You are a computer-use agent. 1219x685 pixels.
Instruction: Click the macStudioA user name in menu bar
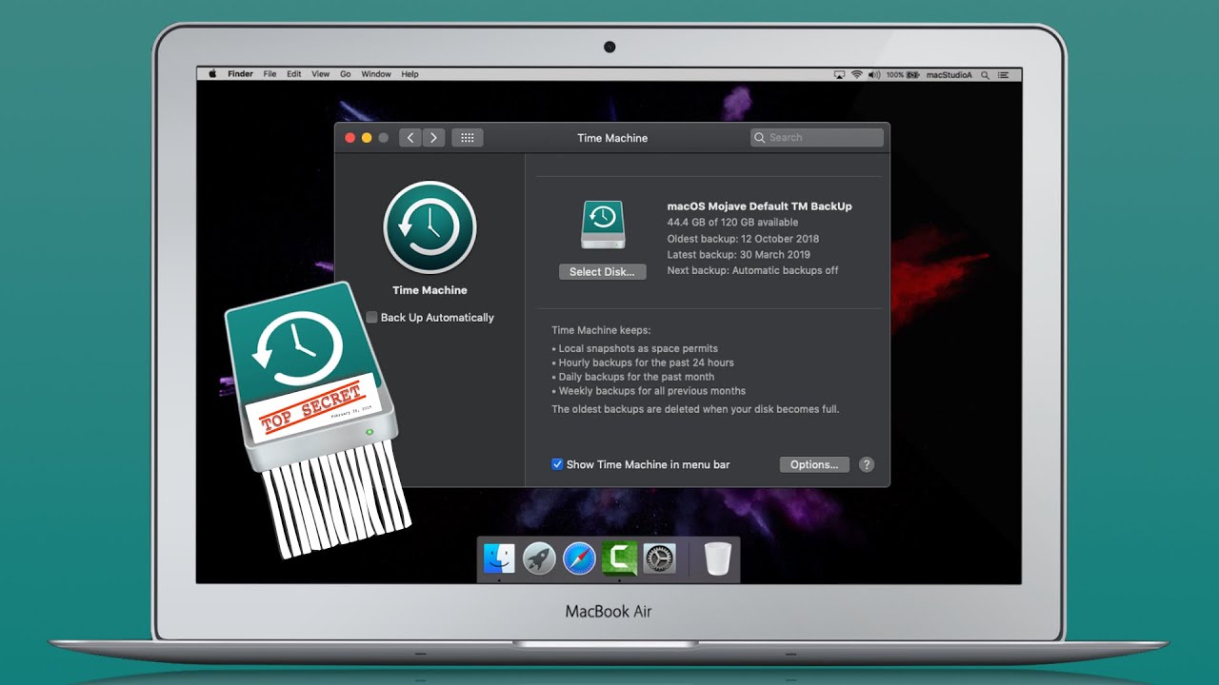tap(949, 74)
